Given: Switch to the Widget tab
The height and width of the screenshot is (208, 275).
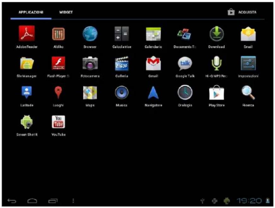Looking at the screenshot, I should (66, 12).
